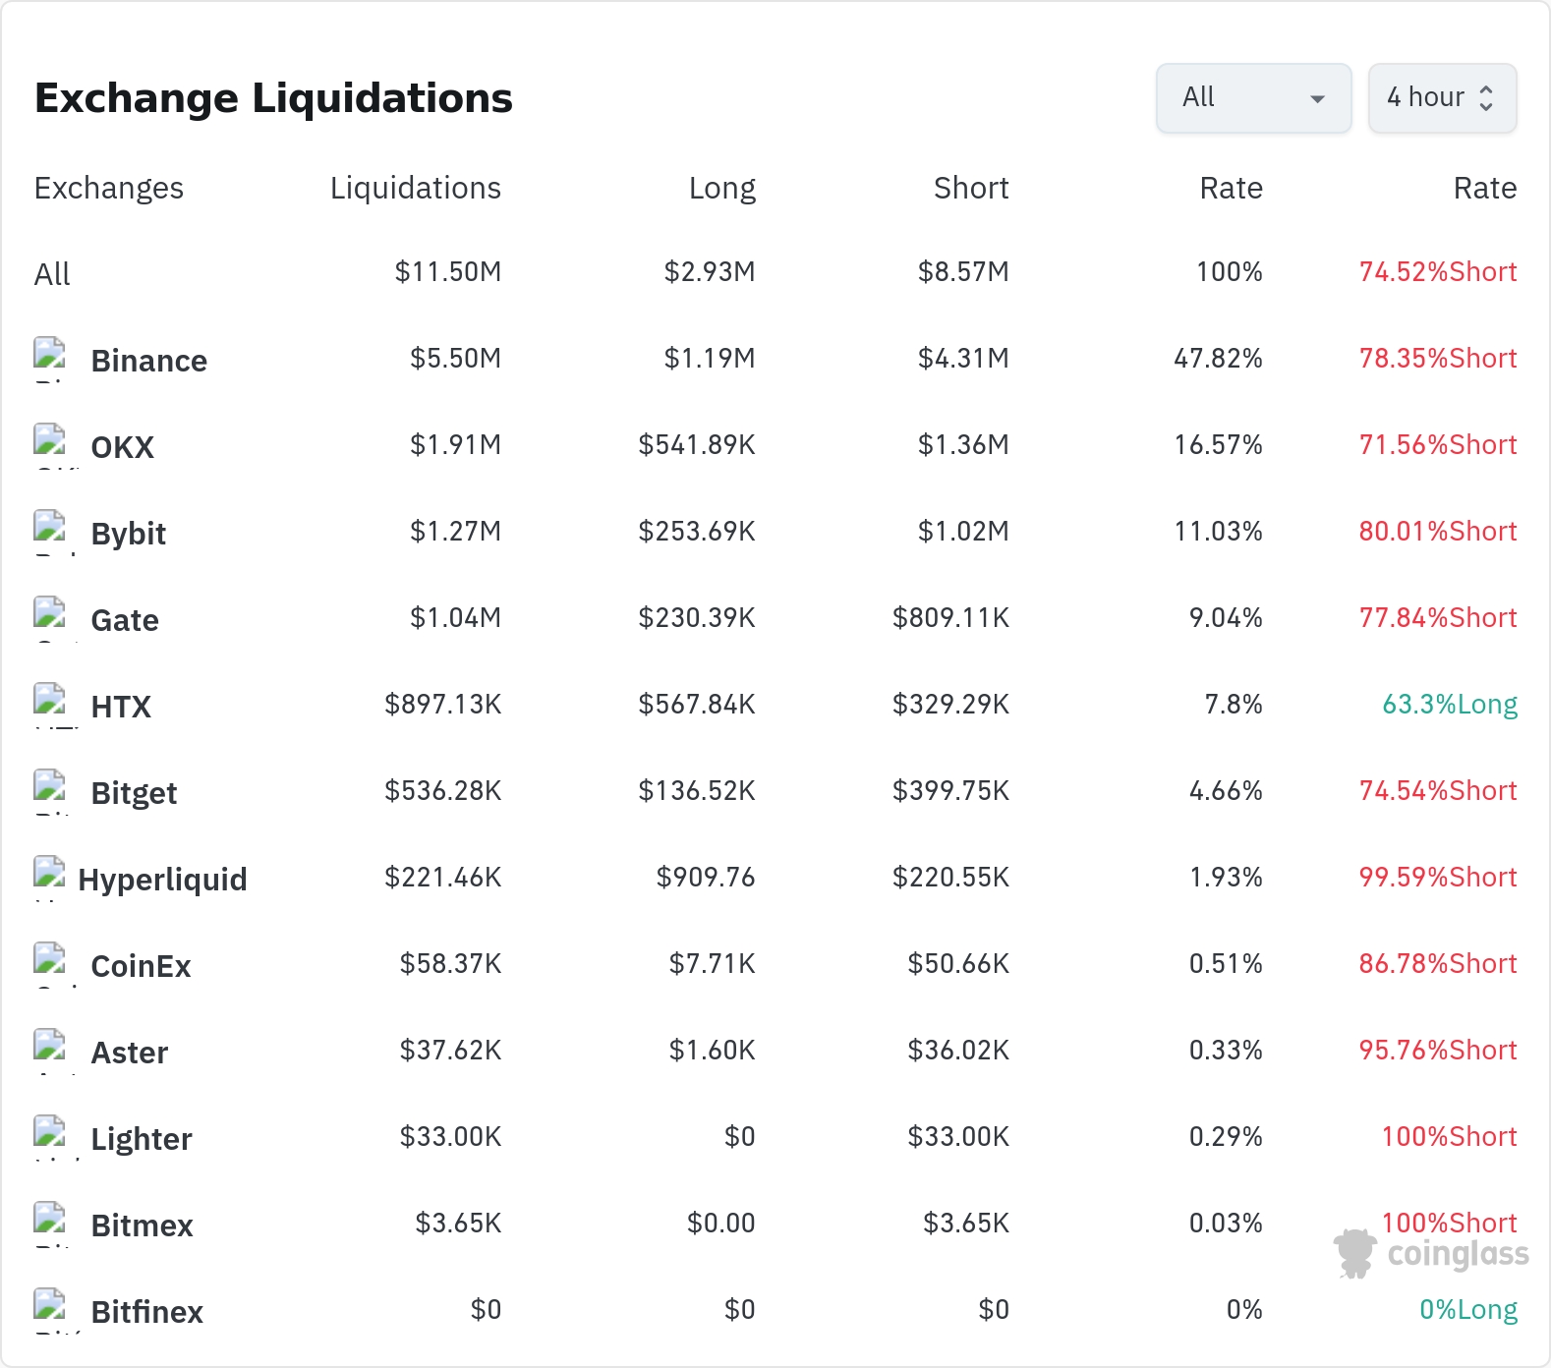Open the CoinEx exchange name link
The height and width of the screenshot is (1368, 1551).
click(141, 966)
